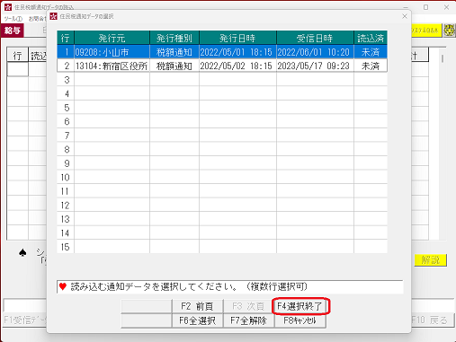This screenshot has width=456, height=342.
Task: Click the 給与 label in main window
Action: [13, 31]
